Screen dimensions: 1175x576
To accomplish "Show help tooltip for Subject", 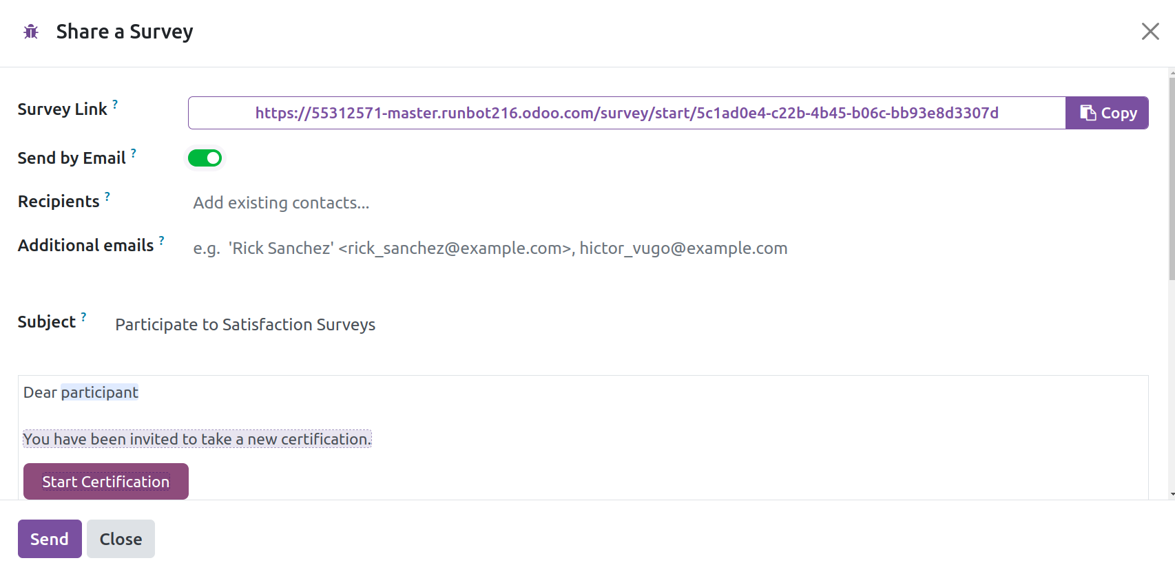I will (83, 317).
